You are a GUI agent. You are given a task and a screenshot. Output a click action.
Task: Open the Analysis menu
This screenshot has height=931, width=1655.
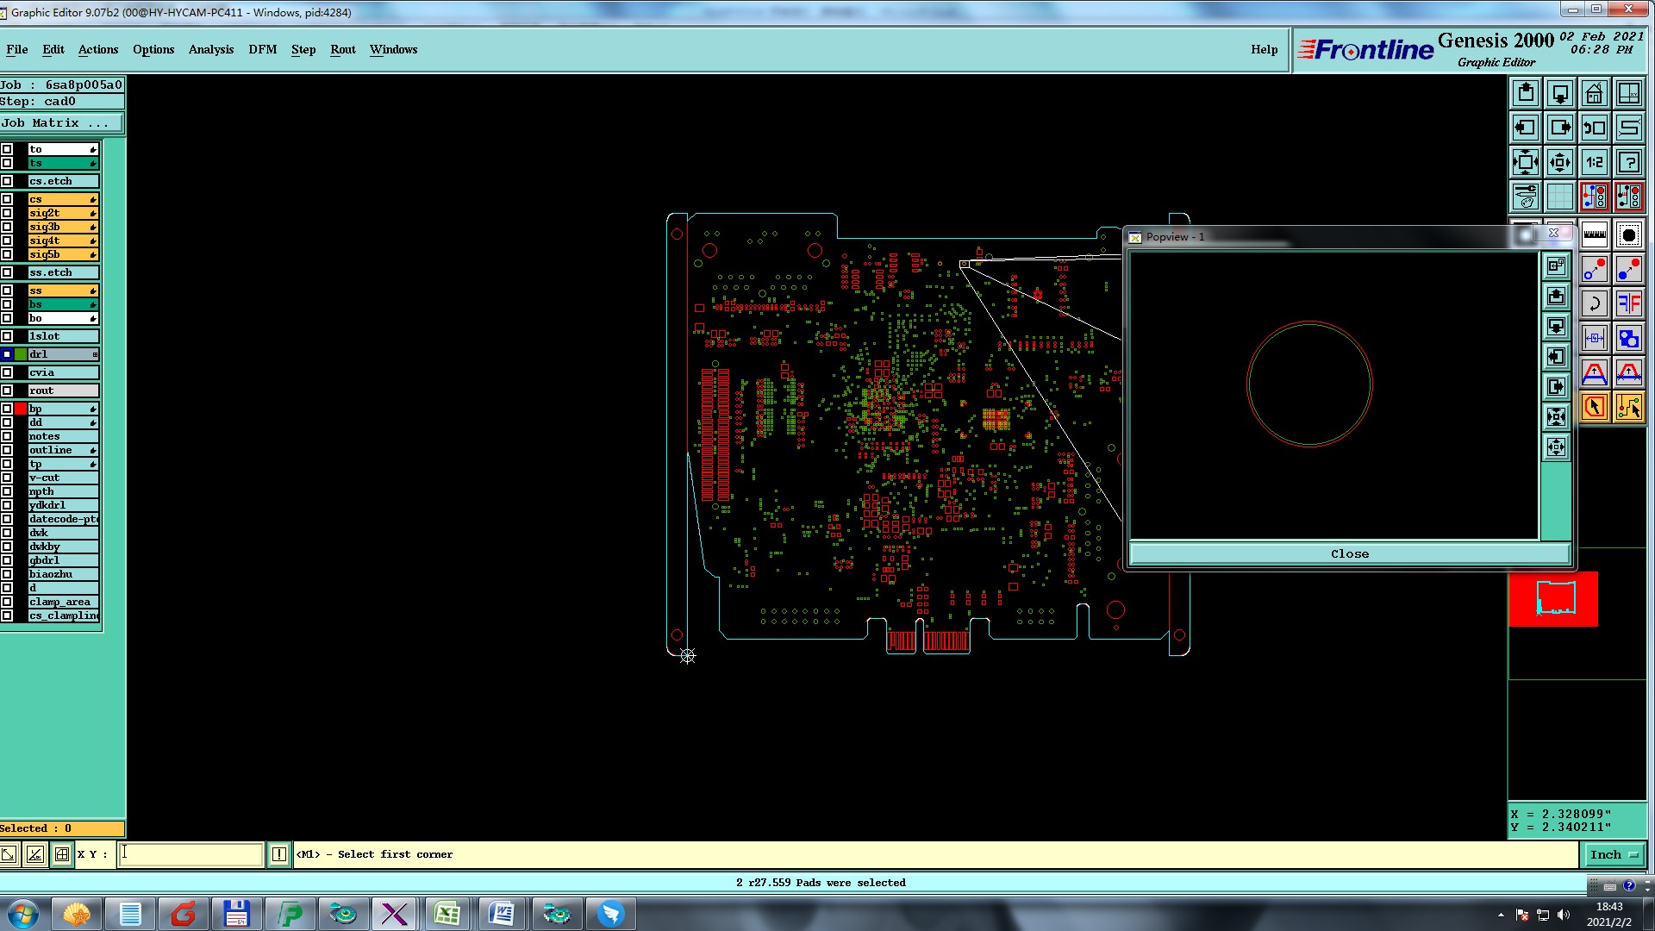211,49
